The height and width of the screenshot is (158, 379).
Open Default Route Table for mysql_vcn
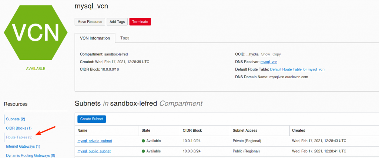point(297,69)
